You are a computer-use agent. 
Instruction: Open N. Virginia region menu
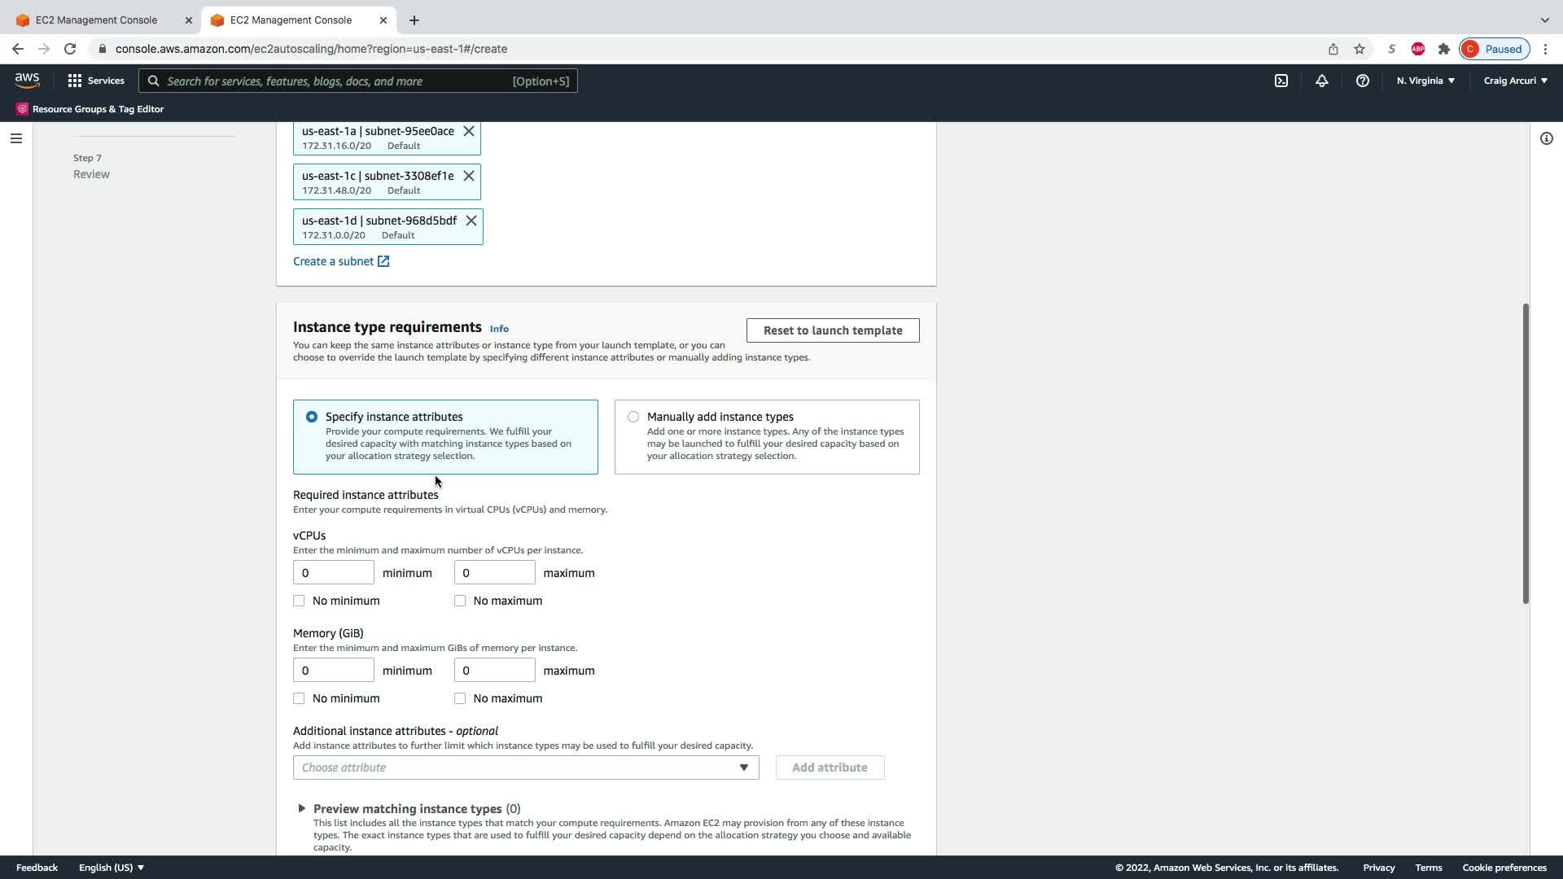(1425, 81)
